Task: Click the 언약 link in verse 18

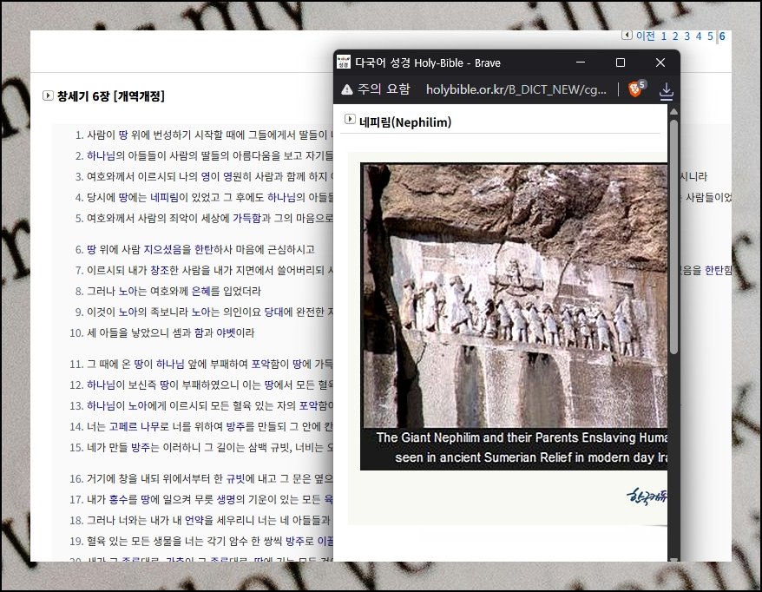Action: (194, 521)
